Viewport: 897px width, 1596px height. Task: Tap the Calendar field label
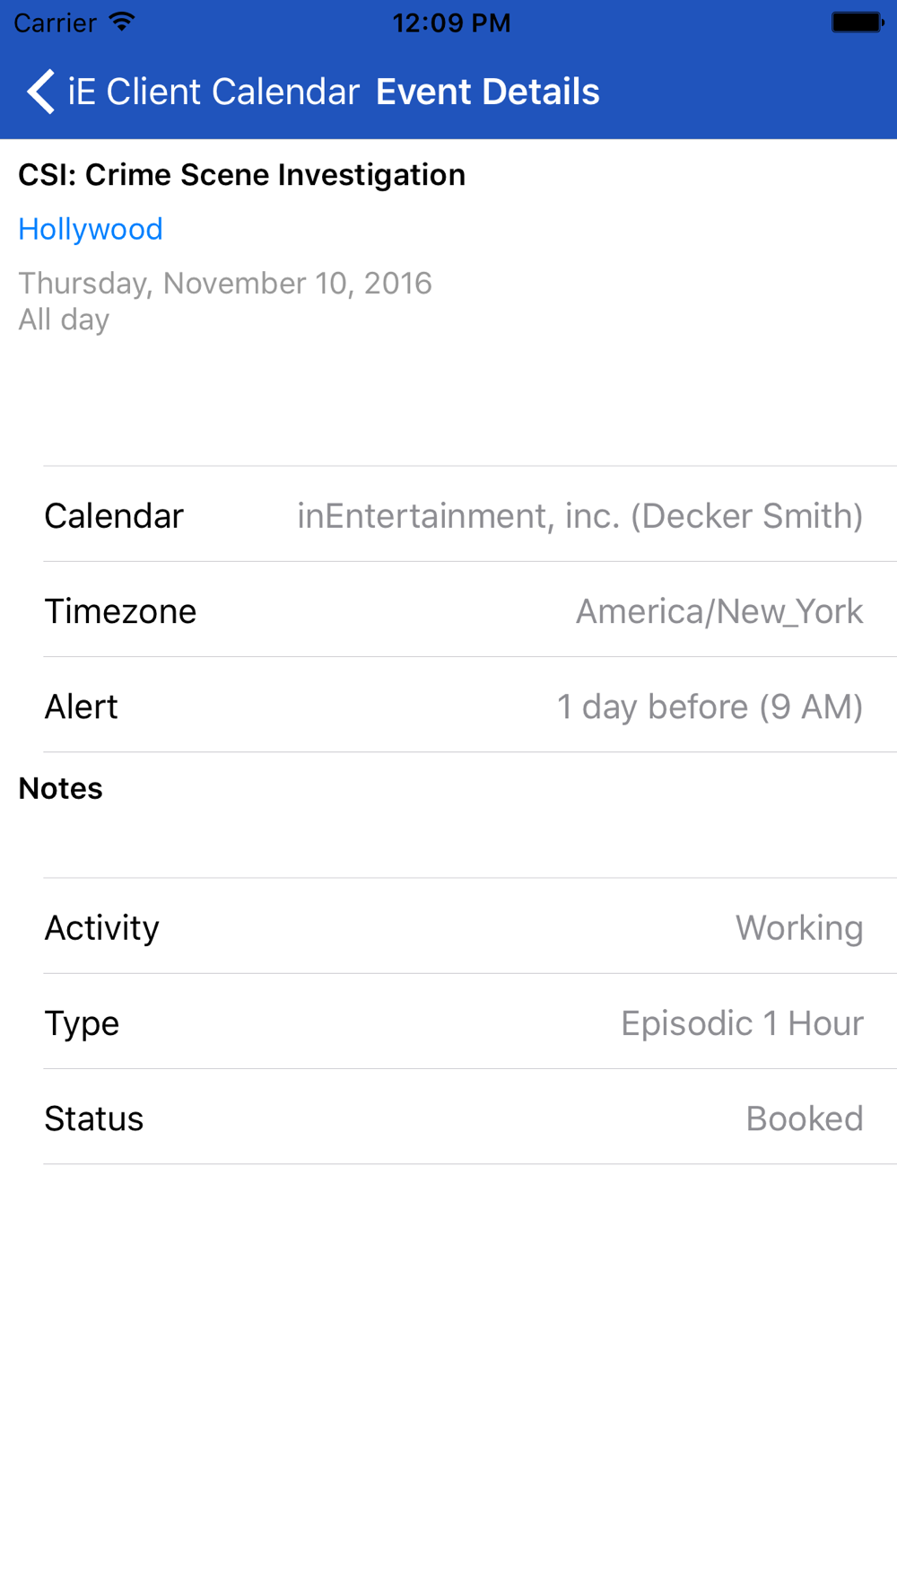click(114, 515)
